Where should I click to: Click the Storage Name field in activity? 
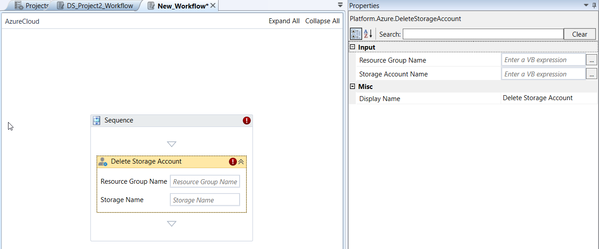[205, 200]
